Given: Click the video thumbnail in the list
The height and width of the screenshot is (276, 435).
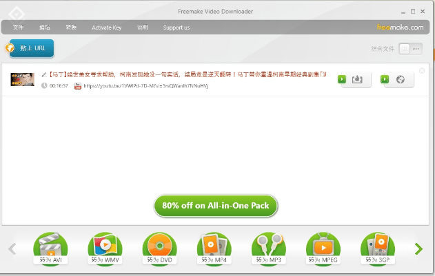Looking at the screenshot, I should 23,79.
